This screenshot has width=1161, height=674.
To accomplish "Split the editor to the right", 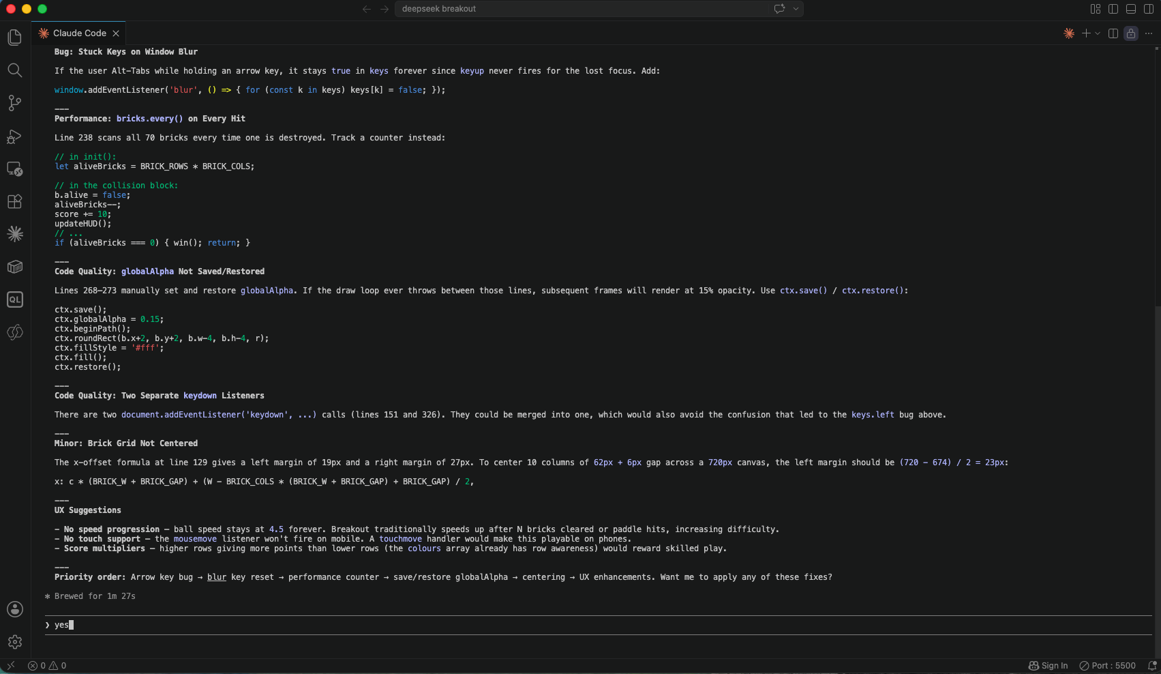I will [x=1113, y=33].
